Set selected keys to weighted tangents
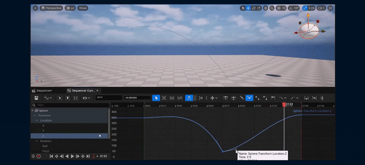The width and height of the screenshot is (365, 165). (x=273, y=98)
